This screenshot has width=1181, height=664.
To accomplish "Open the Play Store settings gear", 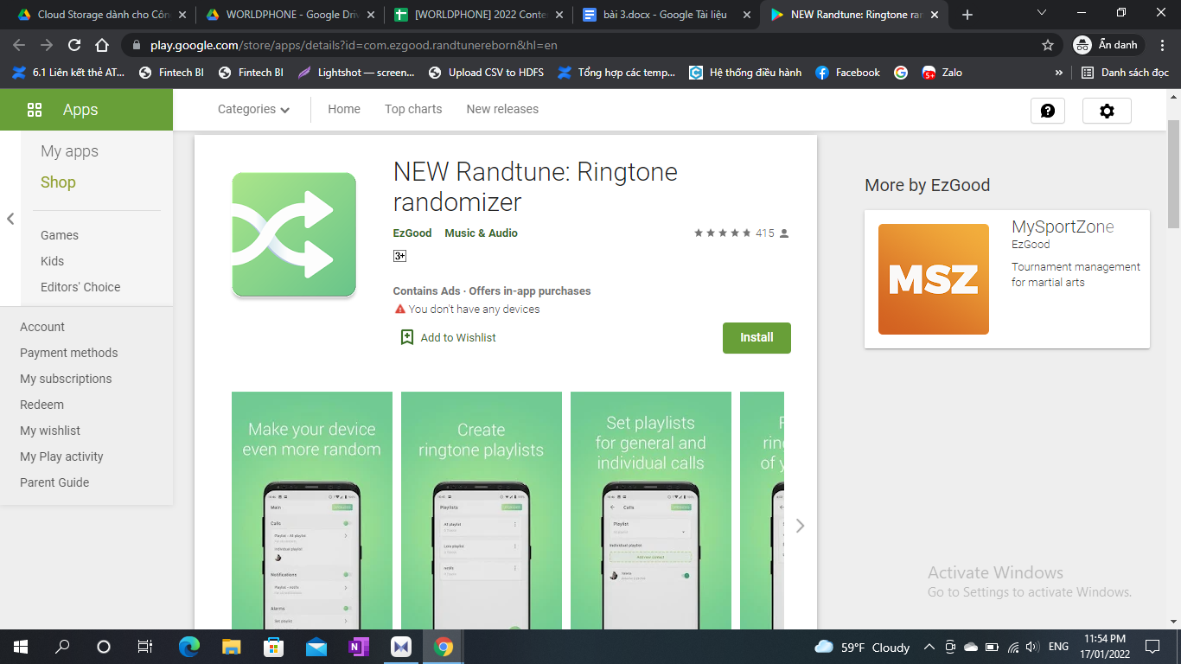I will [x=1107, y=111].
